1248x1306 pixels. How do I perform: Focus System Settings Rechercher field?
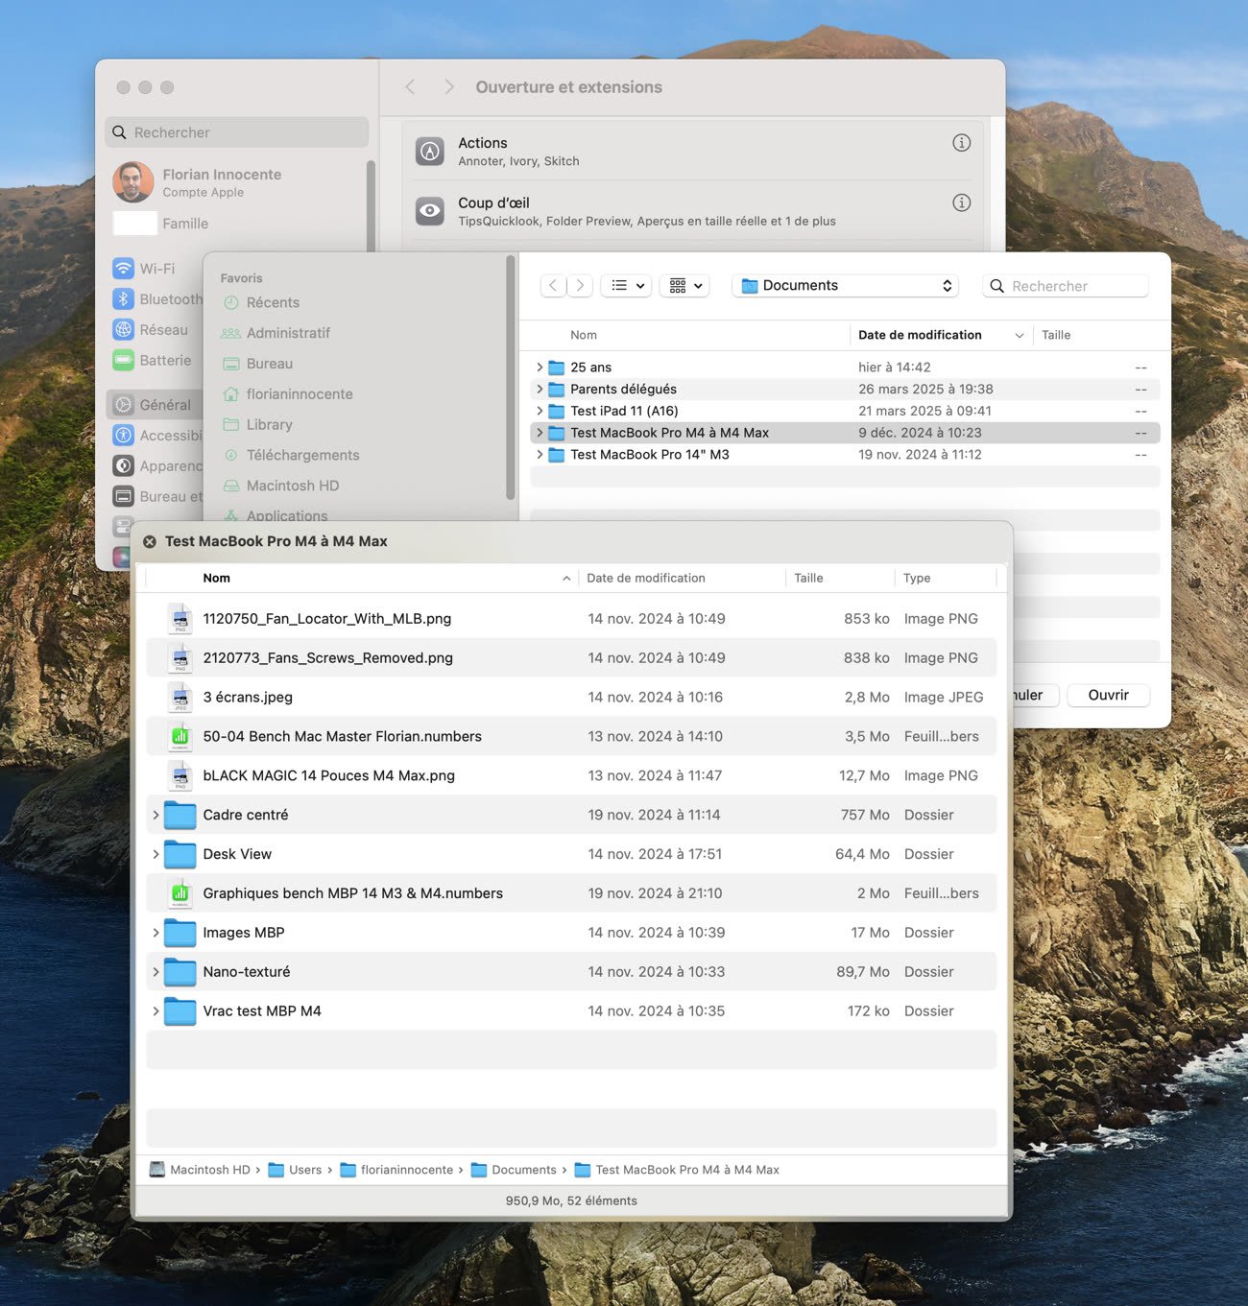click(237, 132)
